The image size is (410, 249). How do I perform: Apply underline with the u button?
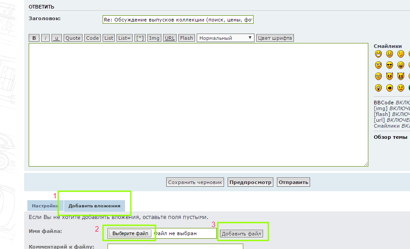tap(56, 38)
